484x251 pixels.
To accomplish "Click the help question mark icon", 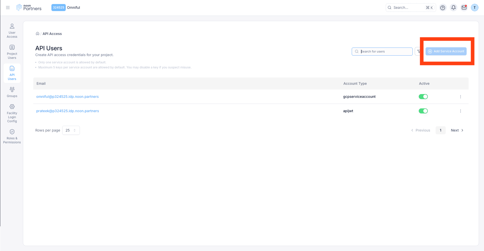I will tap(443, 8).
